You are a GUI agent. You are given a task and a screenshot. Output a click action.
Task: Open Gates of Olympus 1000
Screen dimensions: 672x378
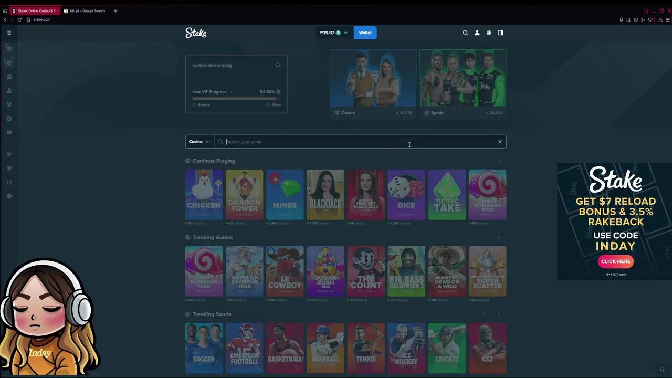coord(245,271)
